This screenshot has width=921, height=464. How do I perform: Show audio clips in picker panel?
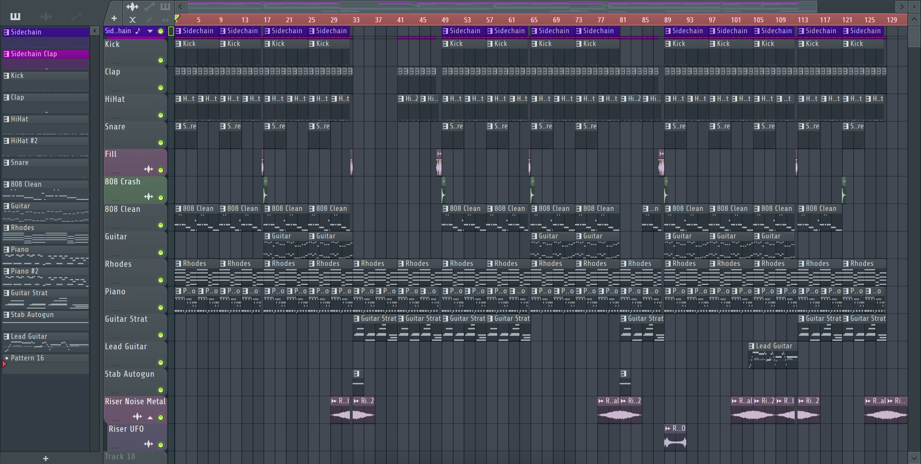[46, 16]
